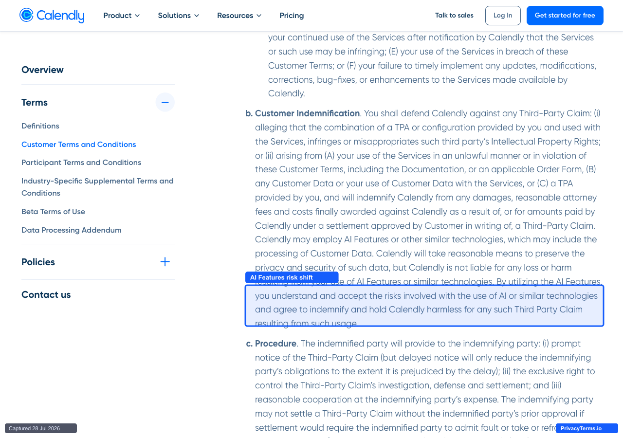Click Talk to sales

point(454,16)
